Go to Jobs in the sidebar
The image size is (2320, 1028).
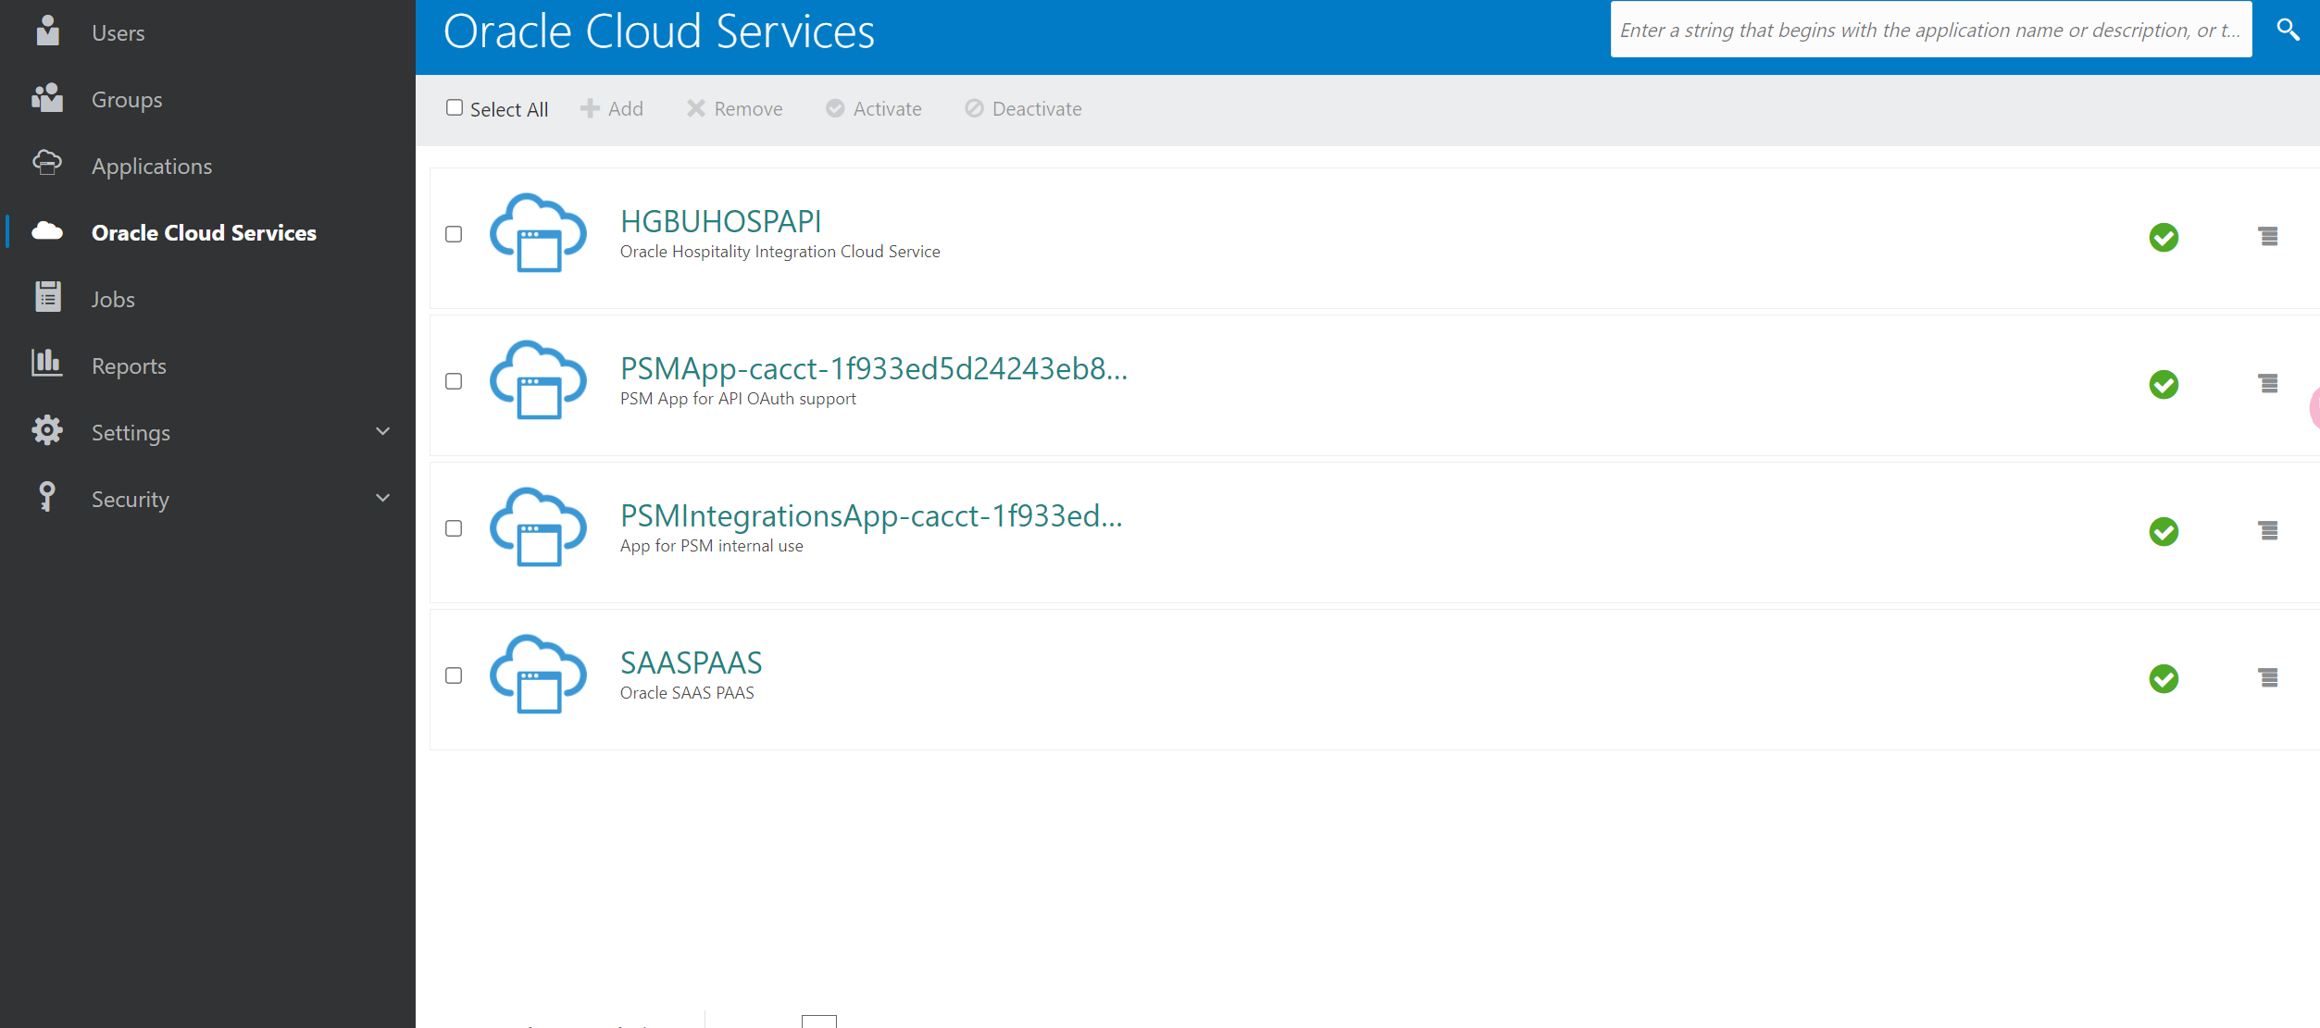coord(112,300)
